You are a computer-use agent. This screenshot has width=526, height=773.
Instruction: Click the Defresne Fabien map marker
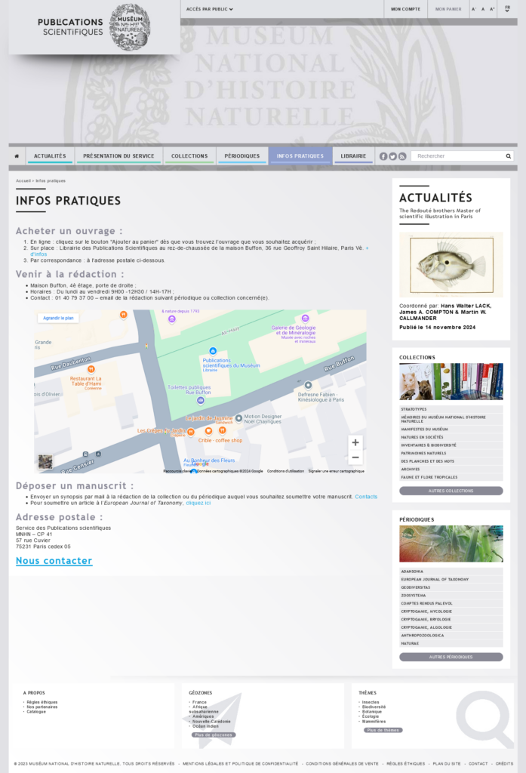click(308, 385)
